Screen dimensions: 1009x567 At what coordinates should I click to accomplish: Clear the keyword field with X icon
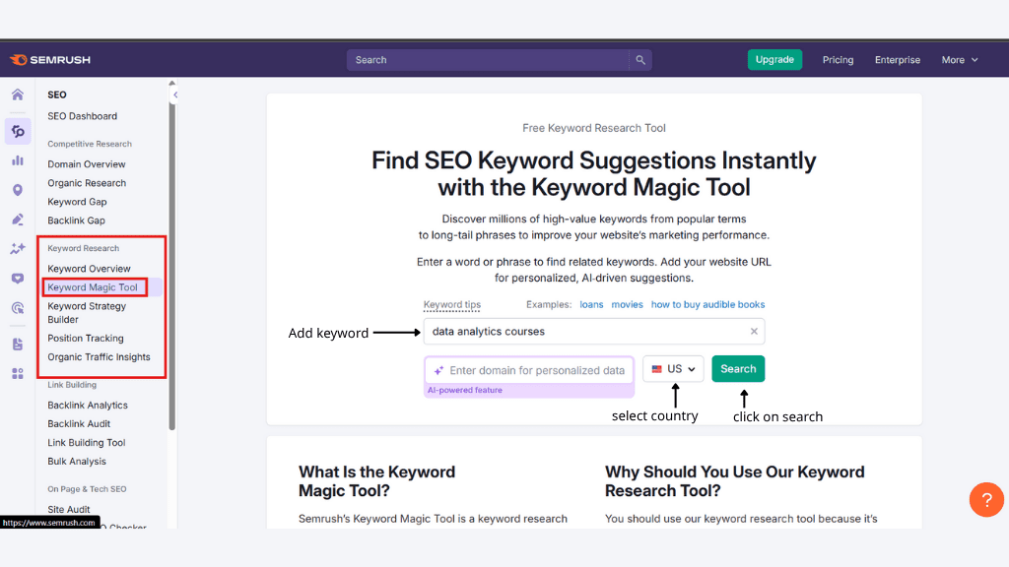[754, 332]
